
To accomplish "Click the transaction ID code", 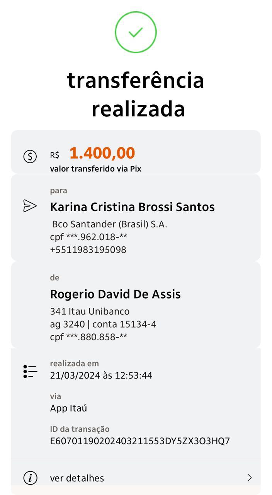I will pos(140,441).
